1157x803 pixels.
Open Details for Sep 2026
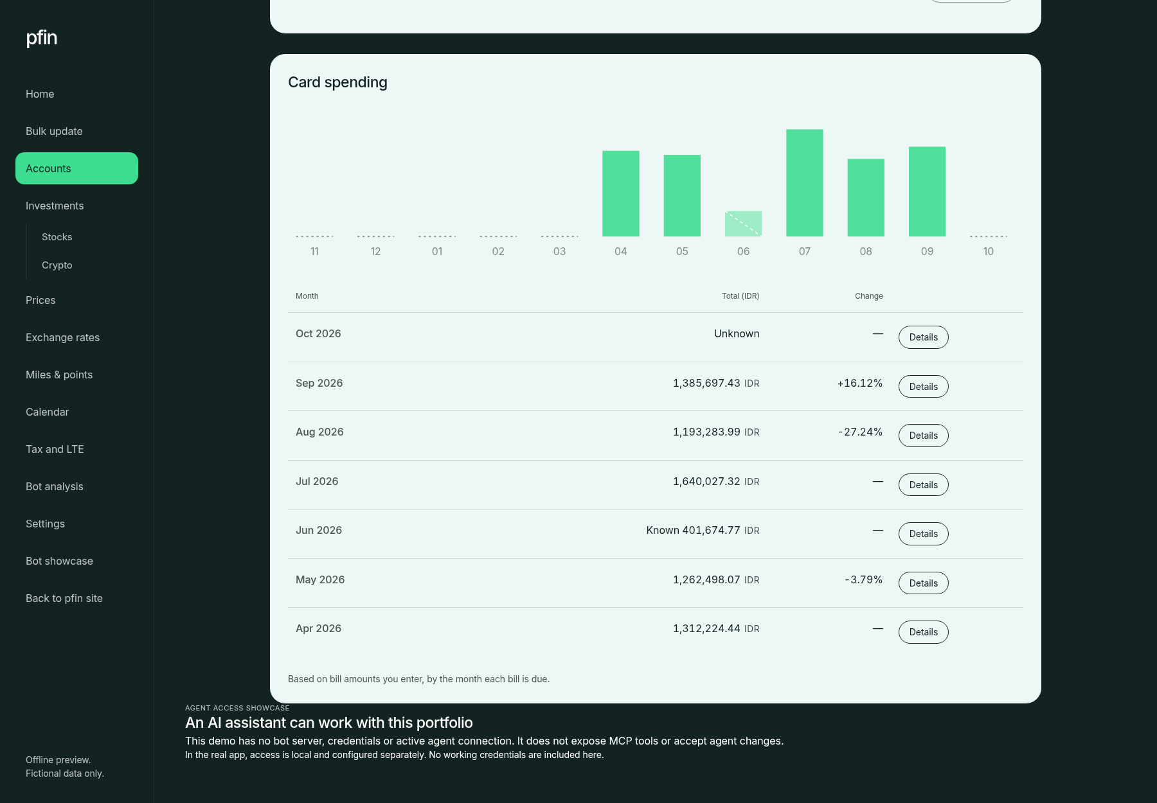click(923, 387)
